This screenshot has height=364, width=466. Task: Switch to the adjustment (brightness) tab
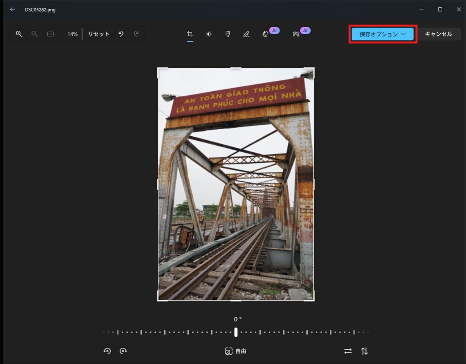[209, 34]
